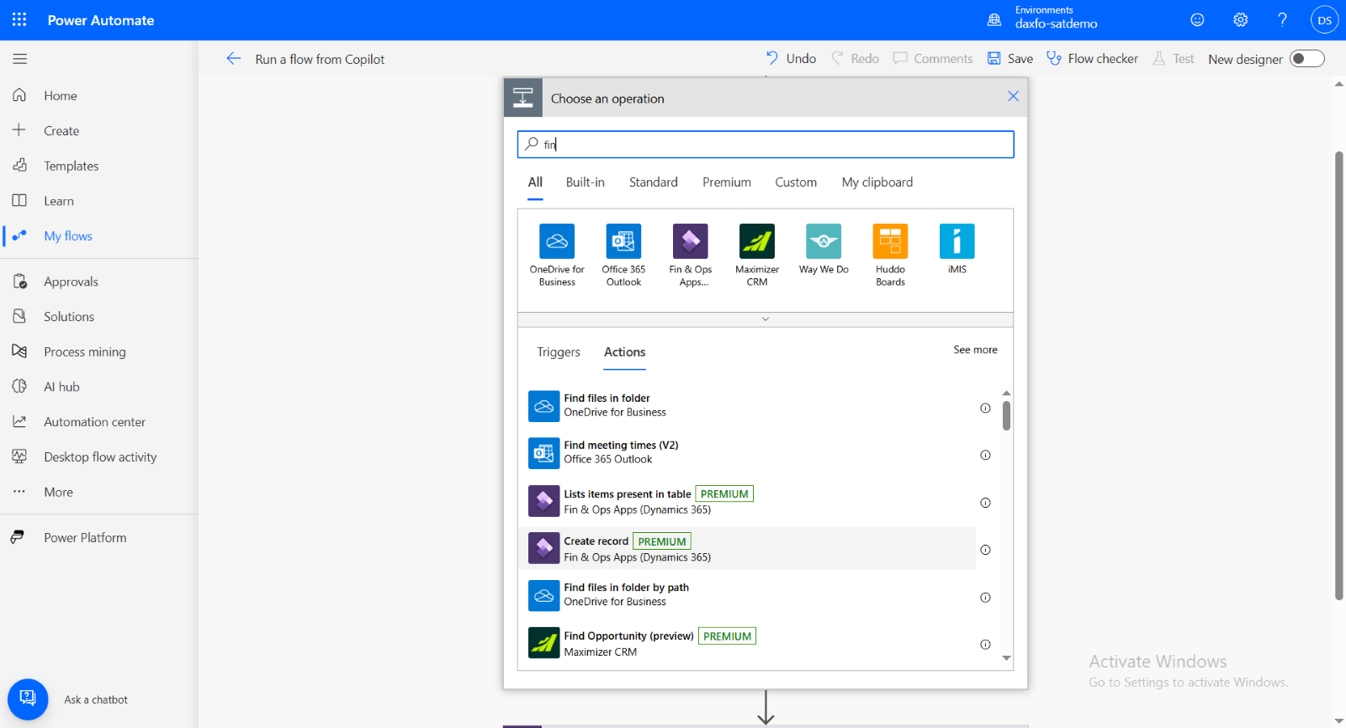Show info for Find files in folder
The image size is (1346, 728).
(985, 409)
